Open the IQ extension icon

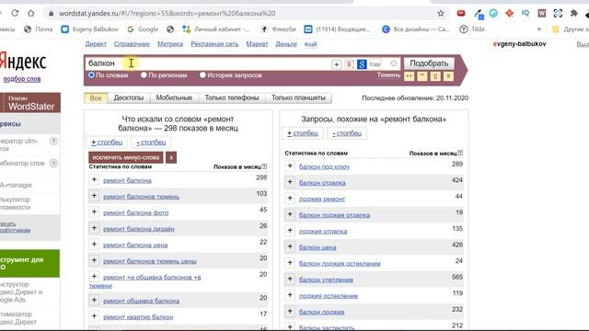coord(525,13)
